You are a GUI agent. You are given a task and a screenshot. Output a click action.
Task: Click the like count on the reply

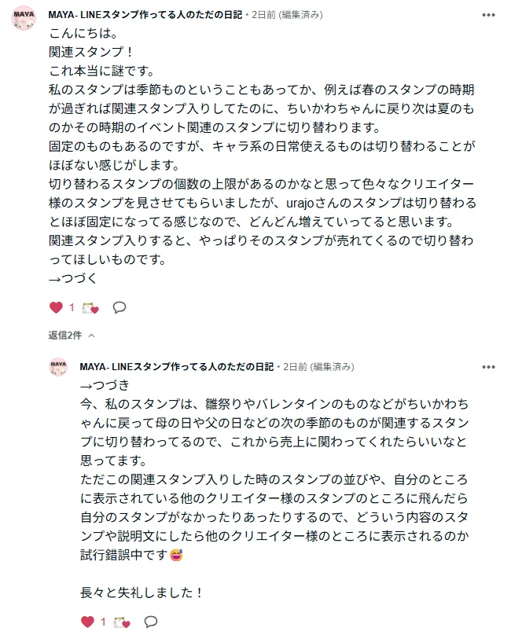103,622
